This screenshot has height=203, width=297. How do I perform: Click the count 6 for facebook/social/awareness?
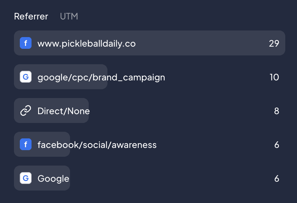pos(277,145)
